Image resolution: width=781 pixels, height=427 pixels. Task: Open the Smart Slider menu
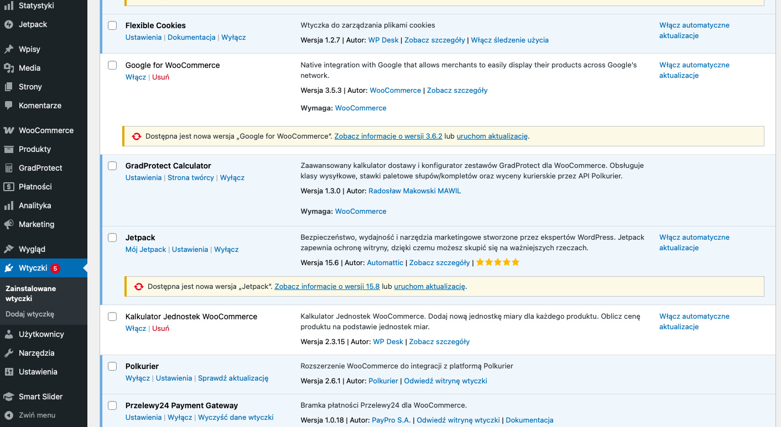pyautogui.click(x=44, y=397)
